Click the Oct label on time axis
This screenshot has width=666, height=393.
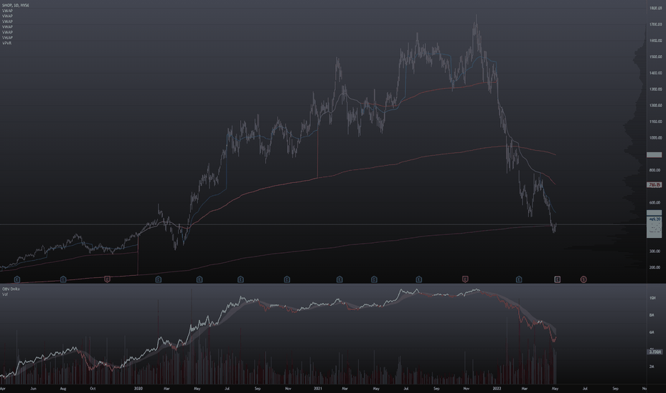click(93, 388)
